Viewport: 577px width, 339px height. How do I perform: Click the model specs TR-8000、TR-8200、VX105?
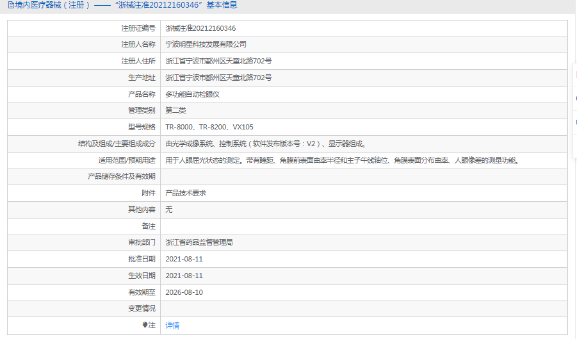coord(209,127)
